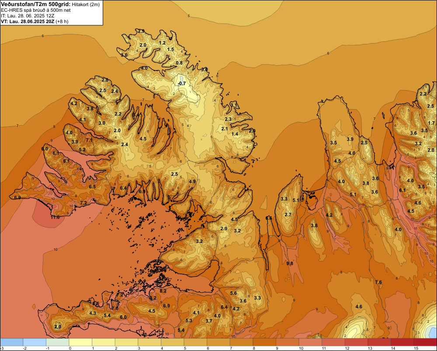Select the 'EC-HRES spá brúuð á 500m net' line
This screenshot has height=351, width=437.
pyautogui.click(x=36, y=10)
